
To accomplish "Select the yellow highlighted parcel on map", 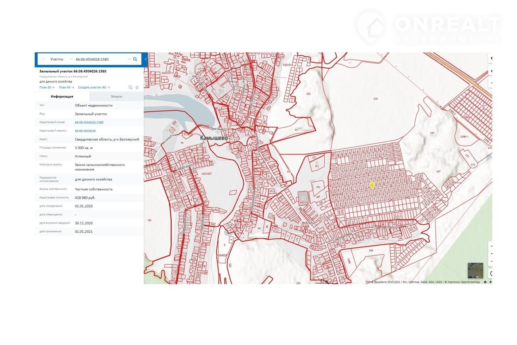I will [372, 184].
